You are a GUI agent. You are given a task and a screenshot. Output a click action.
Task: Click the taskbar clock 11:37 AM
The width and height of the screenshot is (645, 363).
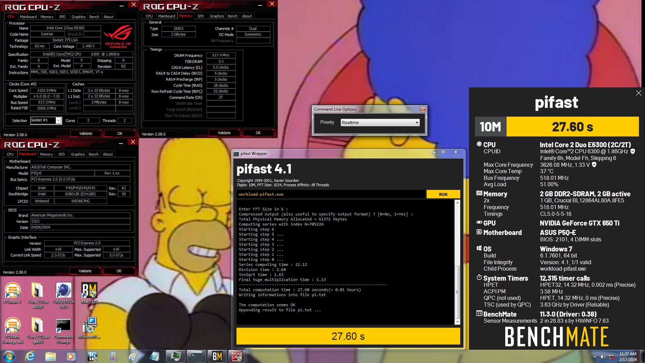tap(628, 354)
